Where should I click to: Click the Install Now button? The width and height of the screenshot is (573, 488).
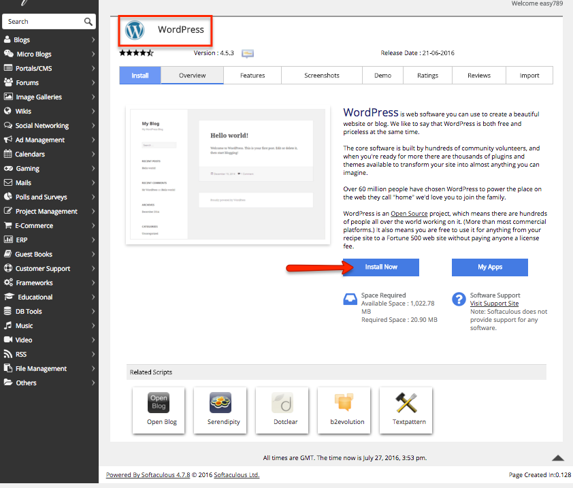click(381, 267)
